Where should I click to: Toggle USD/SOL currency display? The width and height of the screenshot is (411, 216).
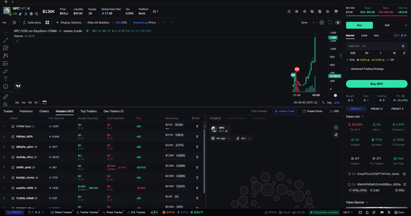click(x=121, y=23)
